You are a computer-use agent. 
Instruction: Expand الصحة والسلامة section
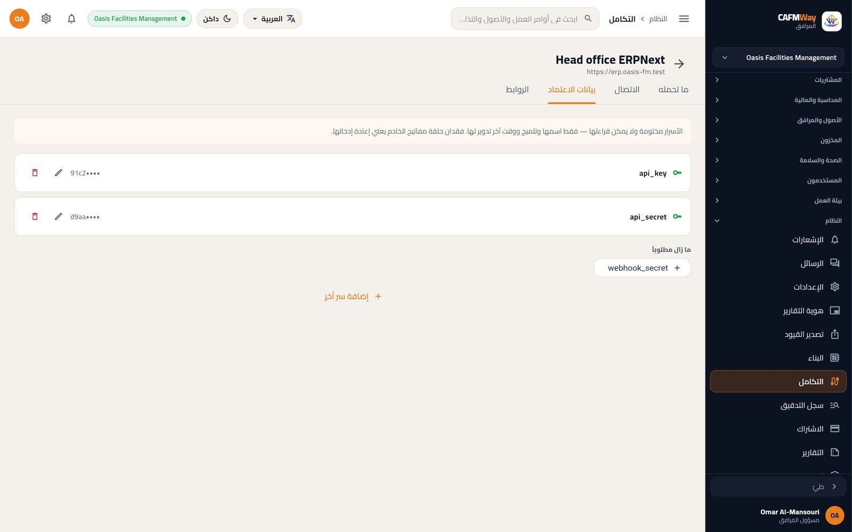[779, 160]
